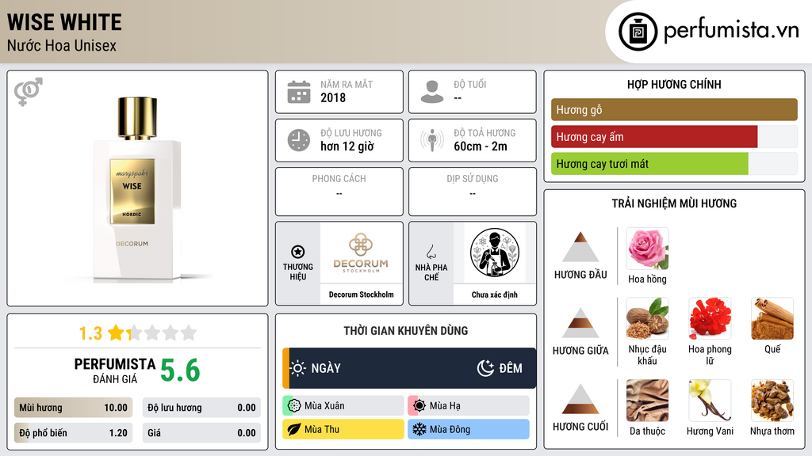Click the Độ lưu hương 0.00 score row
The image size is (812, 456).
pyautogui.click(x=201, y=408)
